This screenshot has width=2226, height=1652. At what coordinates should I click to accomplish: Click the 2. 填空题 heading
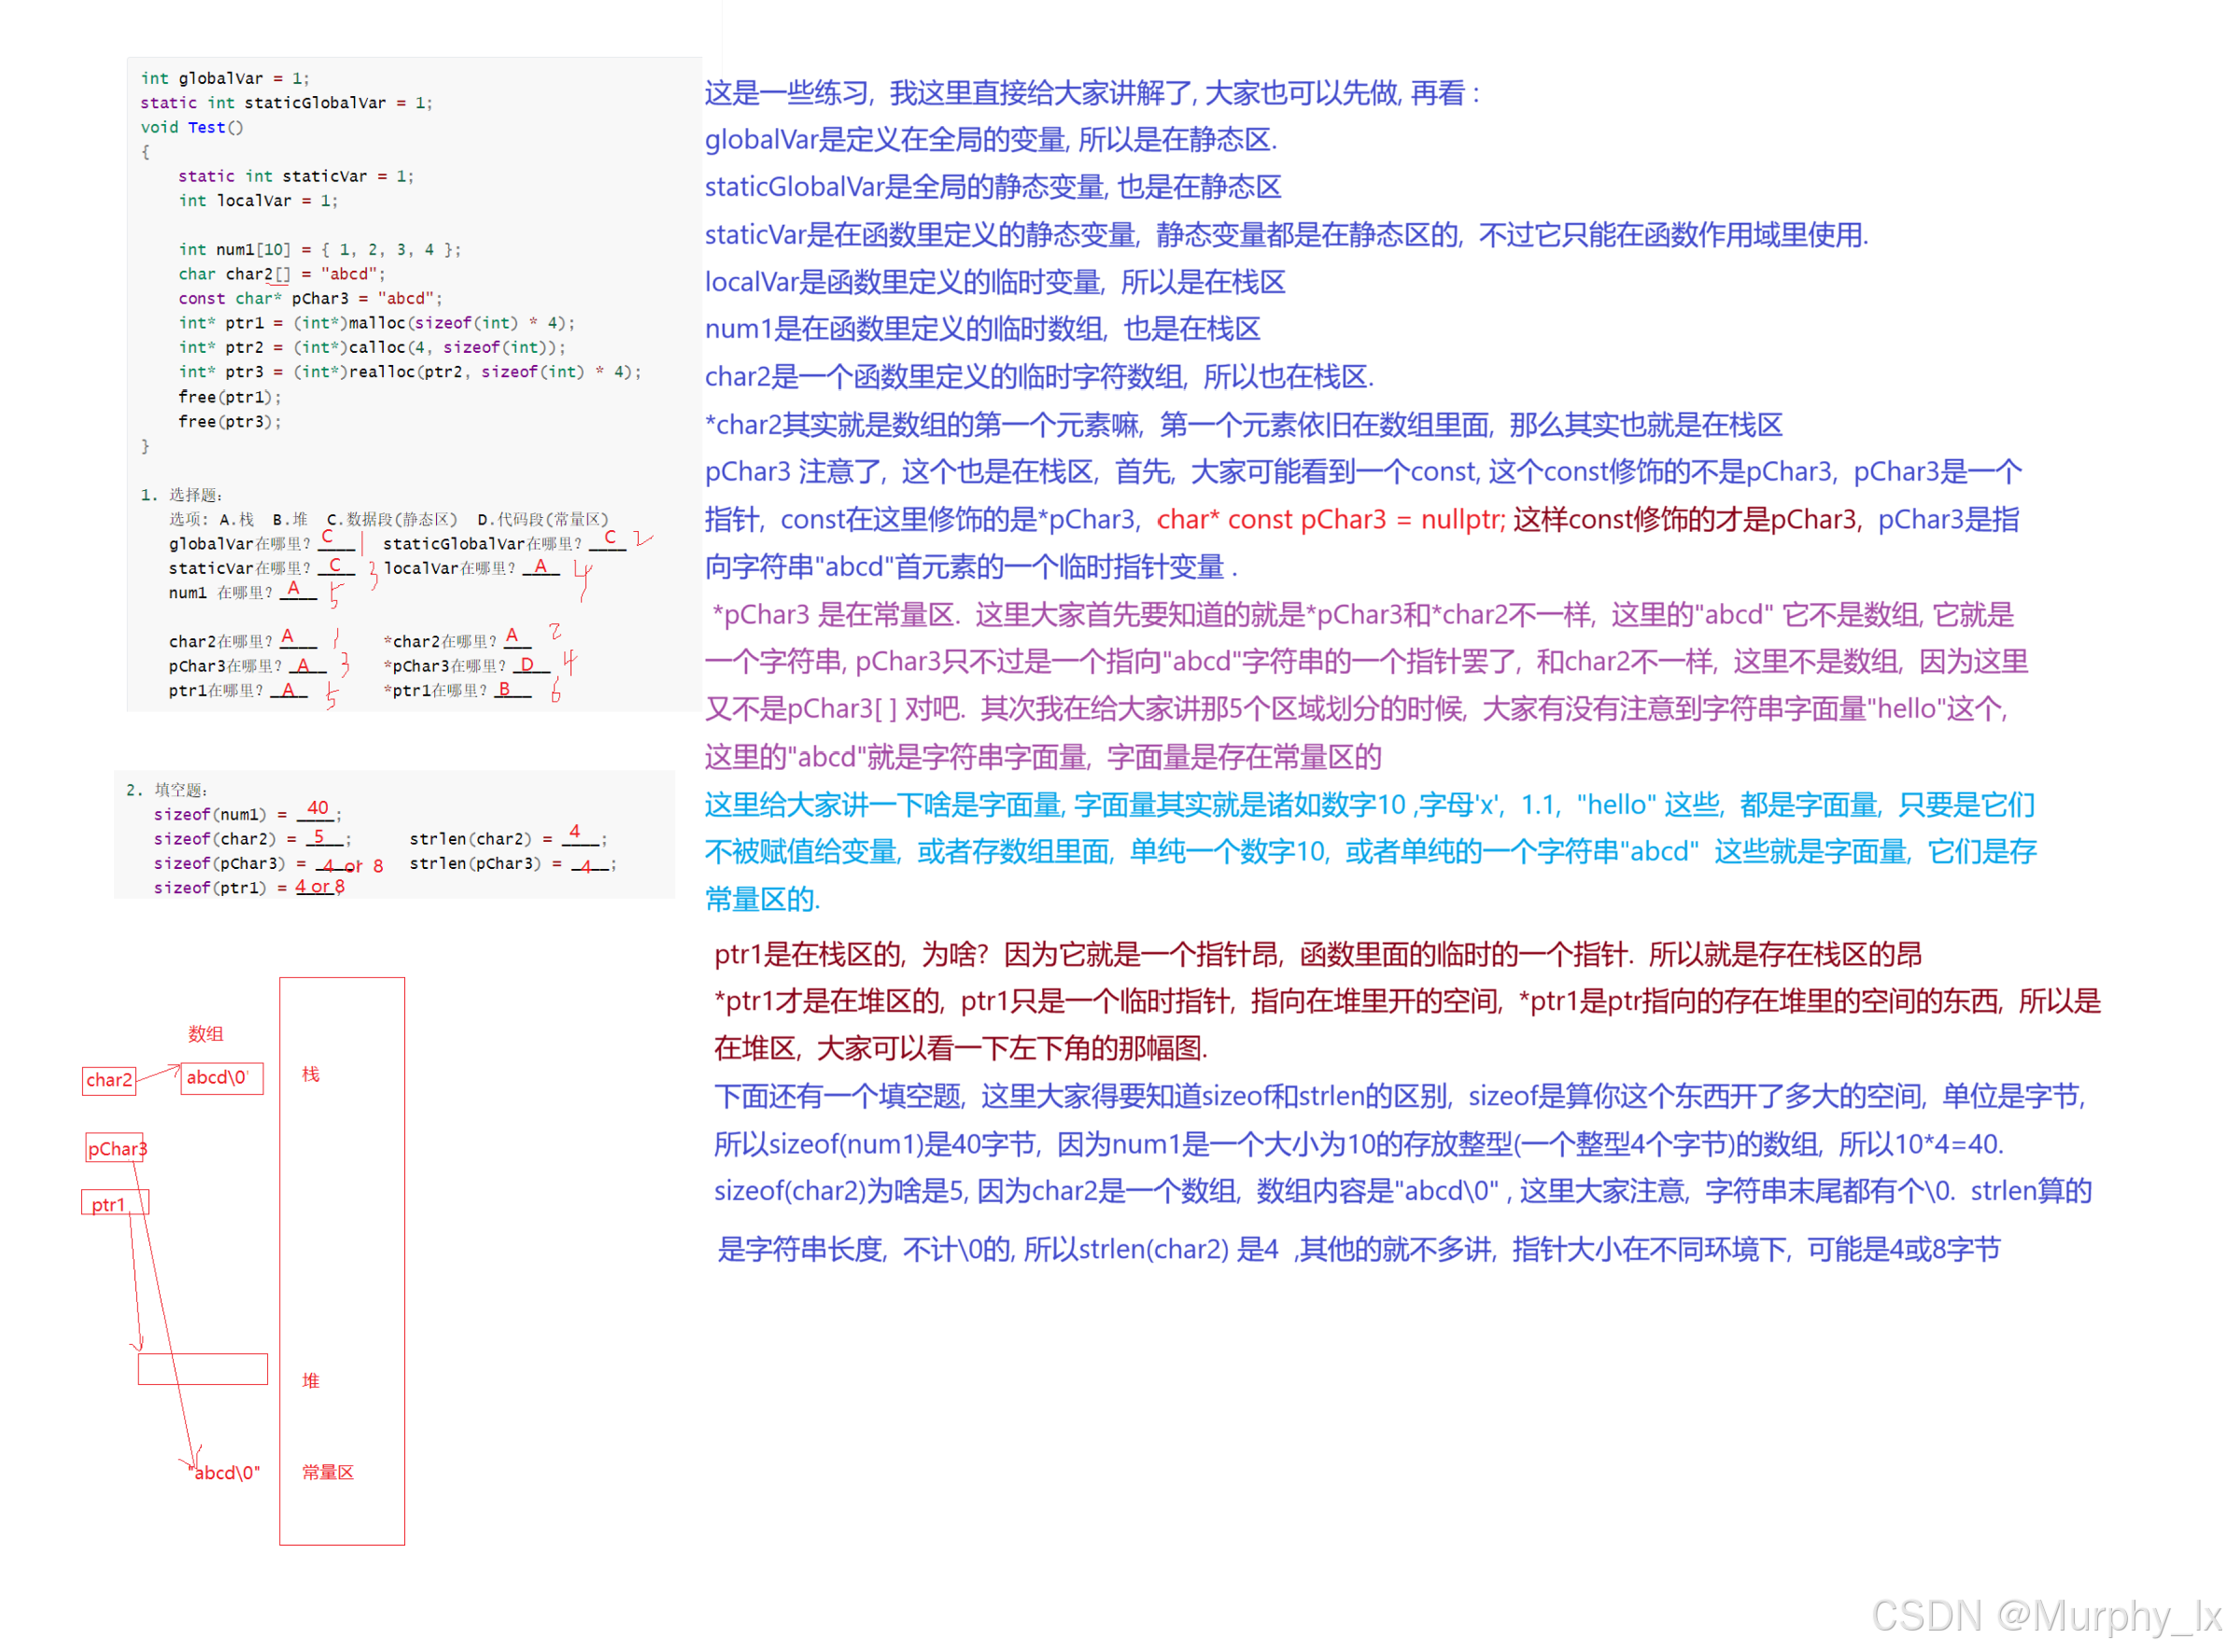click(x=167, y=790)
